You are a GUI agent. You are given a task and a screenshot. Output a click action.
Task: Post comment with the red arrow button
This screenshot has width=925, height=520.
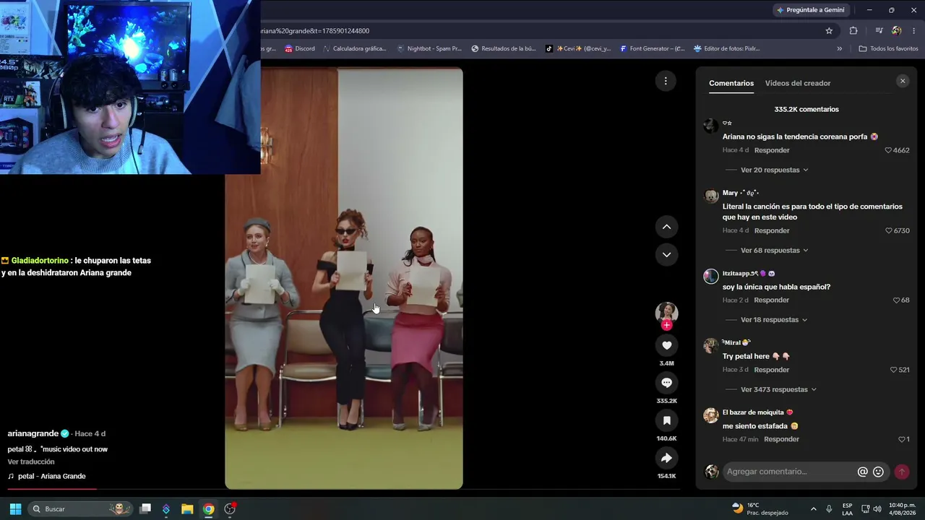(902, 472)
